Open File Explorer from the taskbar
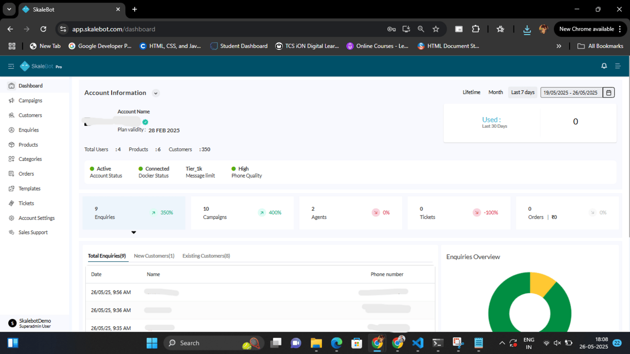This screenshot has width=630, height=354. click(x=316, y=343)
